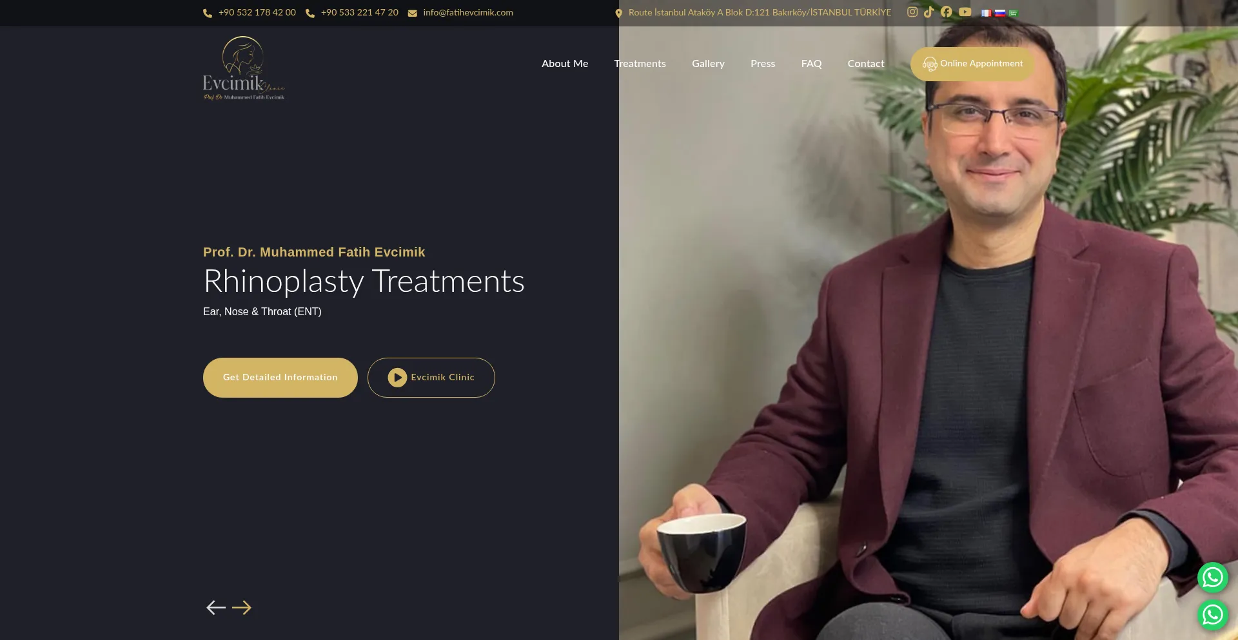
Task: Open the lower WhatsApp chat bubble
Action: [1213, 615]
